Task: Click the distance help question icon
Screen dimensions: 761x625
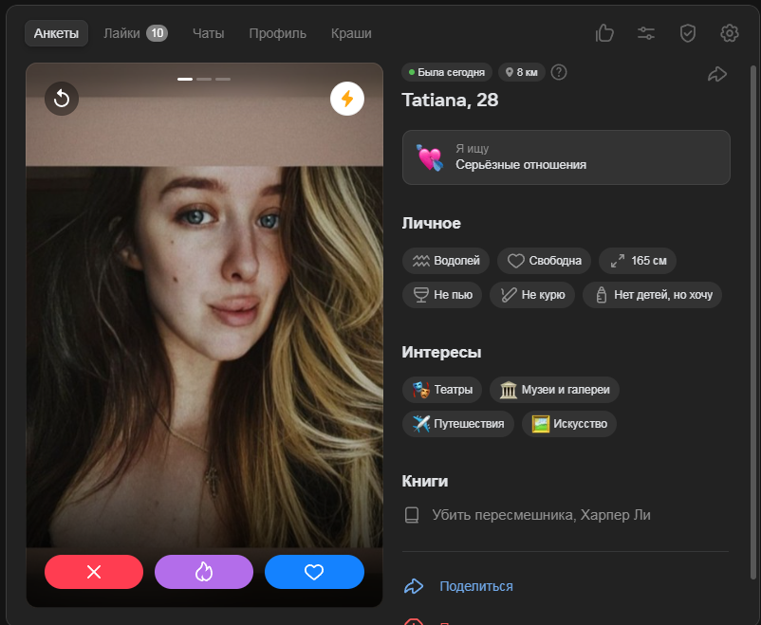Action: pyautogui.click(x=559, y=72)
